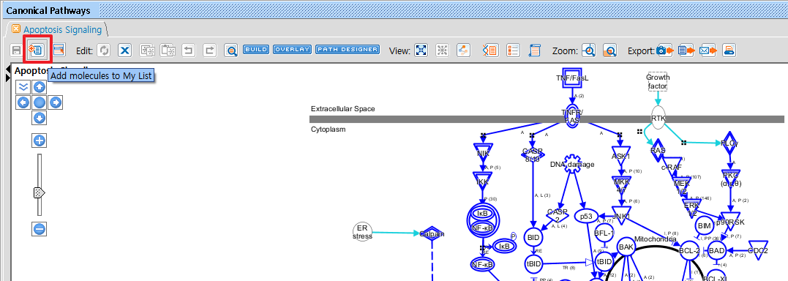Click the print pathway icon
The width and height of the screenshot is (788, 281).
coord(729,50)
